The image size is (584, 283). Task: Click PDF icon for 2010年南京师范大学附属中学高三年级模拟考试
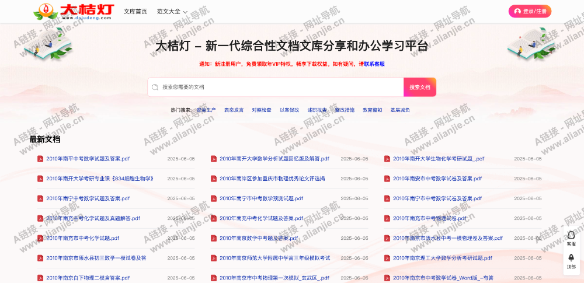point(214,258)
